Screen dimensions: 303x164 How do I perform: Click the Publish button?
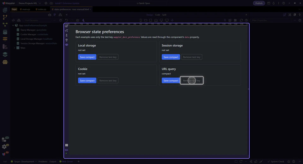point(259,3)
